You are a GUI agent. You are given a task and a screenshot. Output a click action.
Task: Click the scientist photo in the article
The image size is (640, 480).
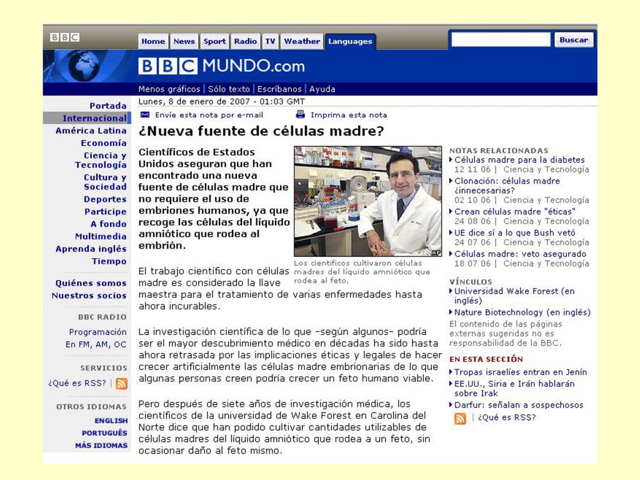pyautogui.click(x=367, y=201)
